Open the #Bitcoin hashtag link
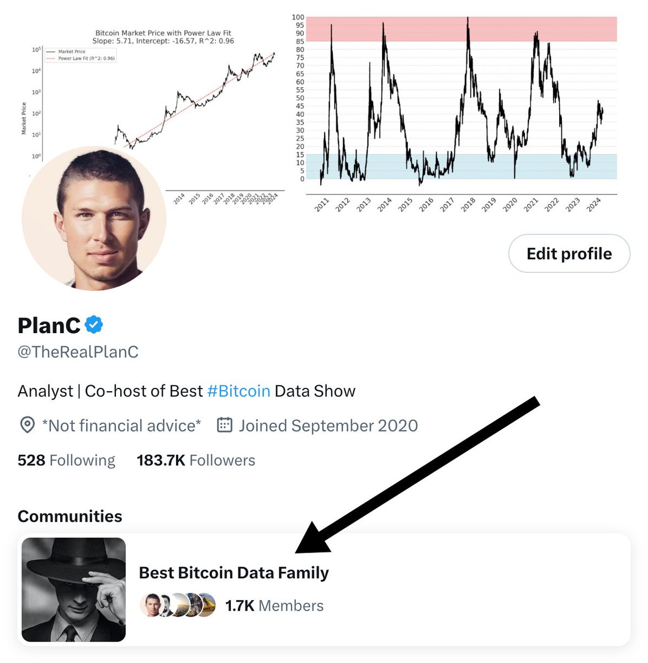 [x=238, y=391]
